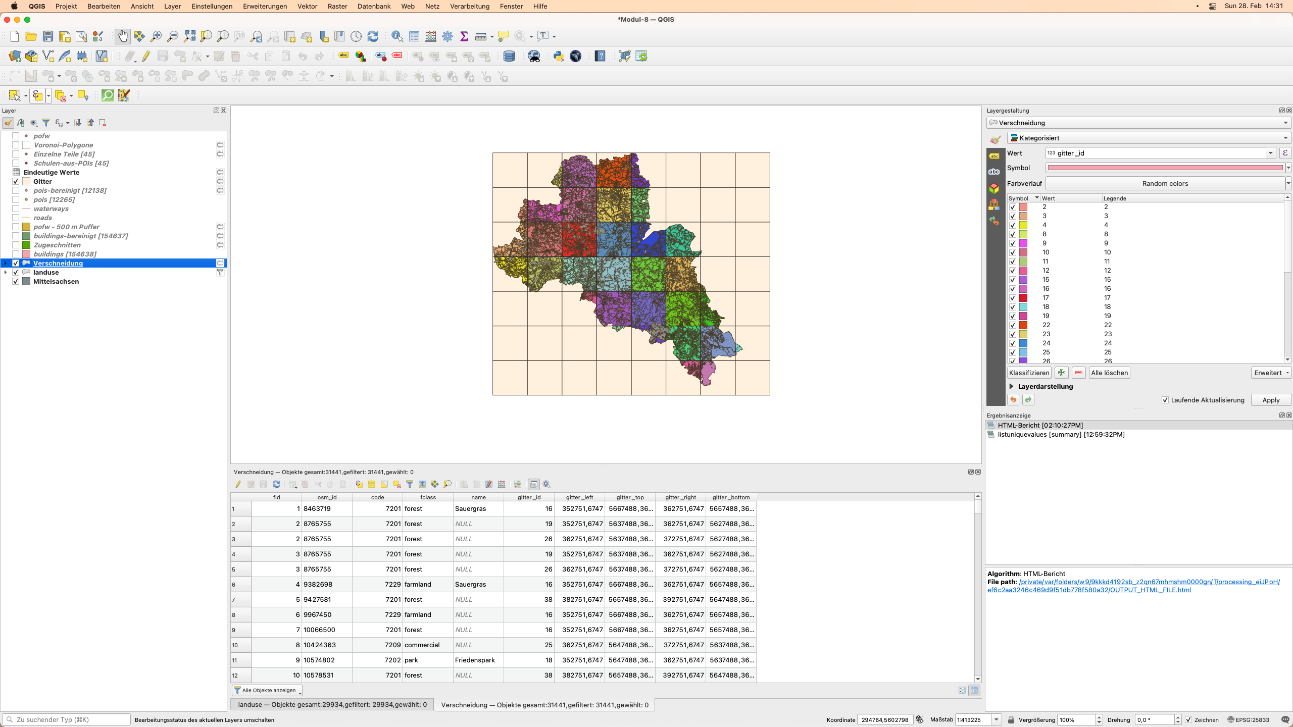Select the Identify Features tool

tap(397, 36)
